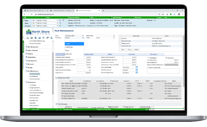Click the organization chart icon under logo
The width and height of the screenshot is (207, 127).
pos(28,38)
